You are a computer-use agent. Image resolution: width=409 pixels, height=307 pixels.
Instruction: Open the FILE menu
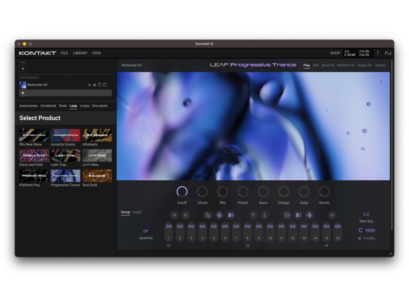(64, 53)
